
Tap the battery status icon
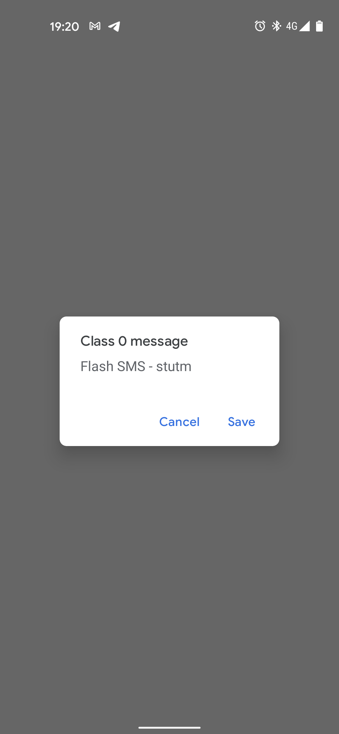click(319, 26)
